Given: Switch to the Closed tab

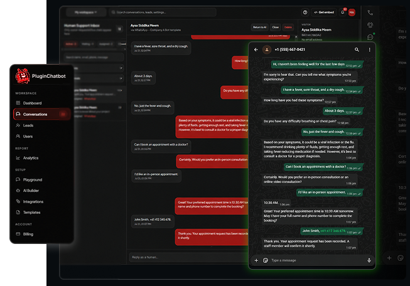Looking at the screenshot, I should point(122,44).
